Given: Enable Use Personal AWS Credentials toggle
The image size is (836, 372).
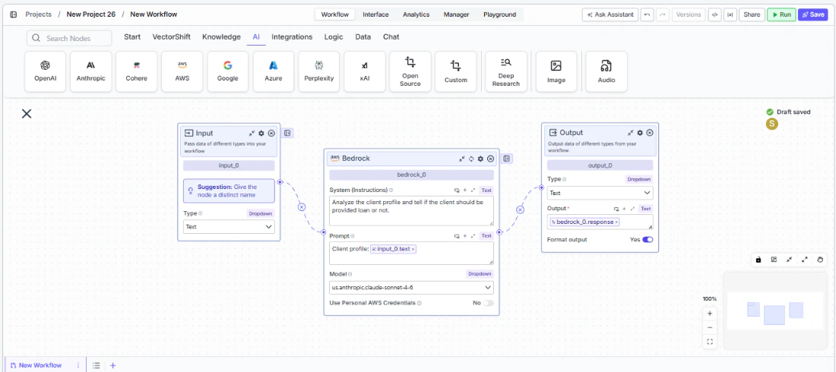Looking at the screenshot, I should [x=488, y=303].
